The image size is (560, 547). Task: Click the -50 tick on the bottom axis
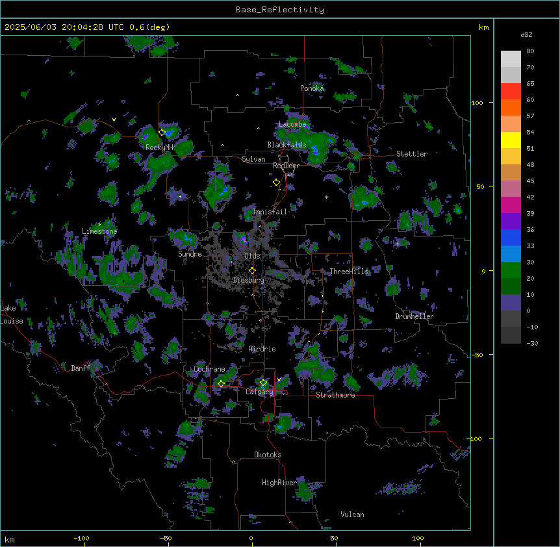click(x=166, y=538)
